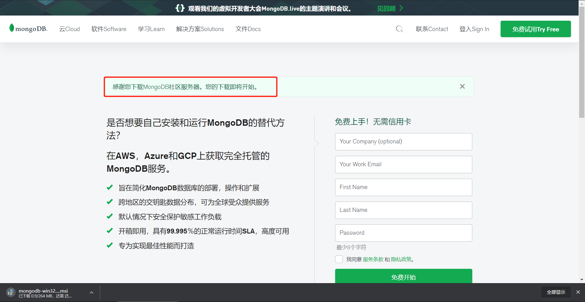Check the 我同意 terms agreement checkbox
Screen dimensions: 585x302
[x=339, y=259]
